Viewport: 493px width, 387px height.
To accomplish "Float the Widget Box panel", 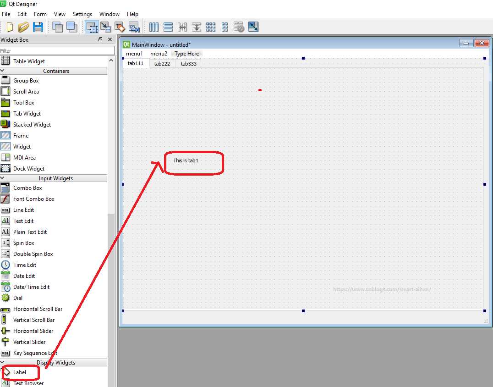I will pos(100,39).
